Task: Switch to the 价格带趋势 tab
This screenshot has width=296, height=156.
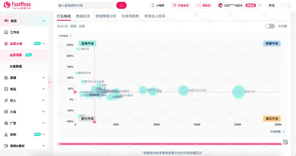Action: pos(130,16)
